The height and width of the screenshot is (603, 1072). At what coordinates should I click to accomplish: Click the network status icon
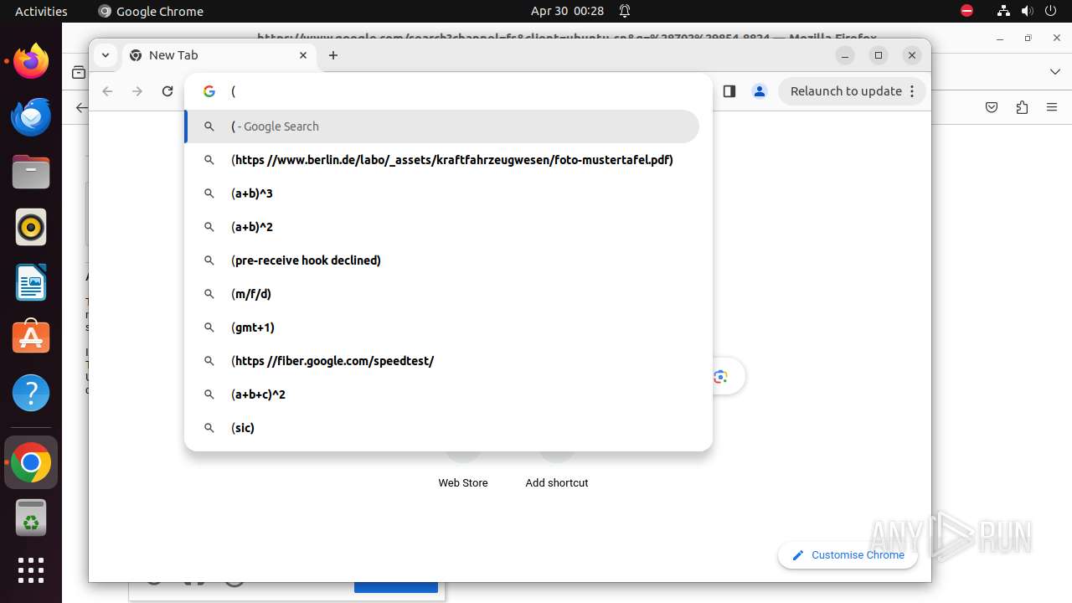pyautogui.click(x=1003, y=11)
